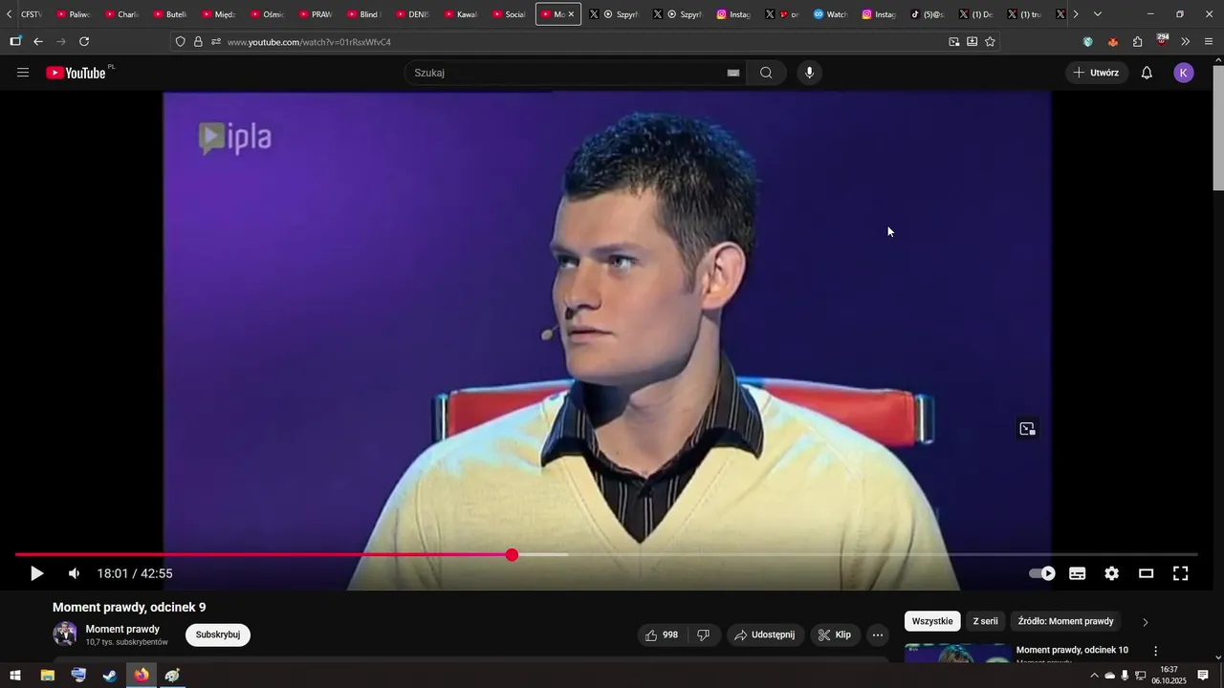Dislike the video with thumbs down
1224x688 pixels.
pos(703,634)
